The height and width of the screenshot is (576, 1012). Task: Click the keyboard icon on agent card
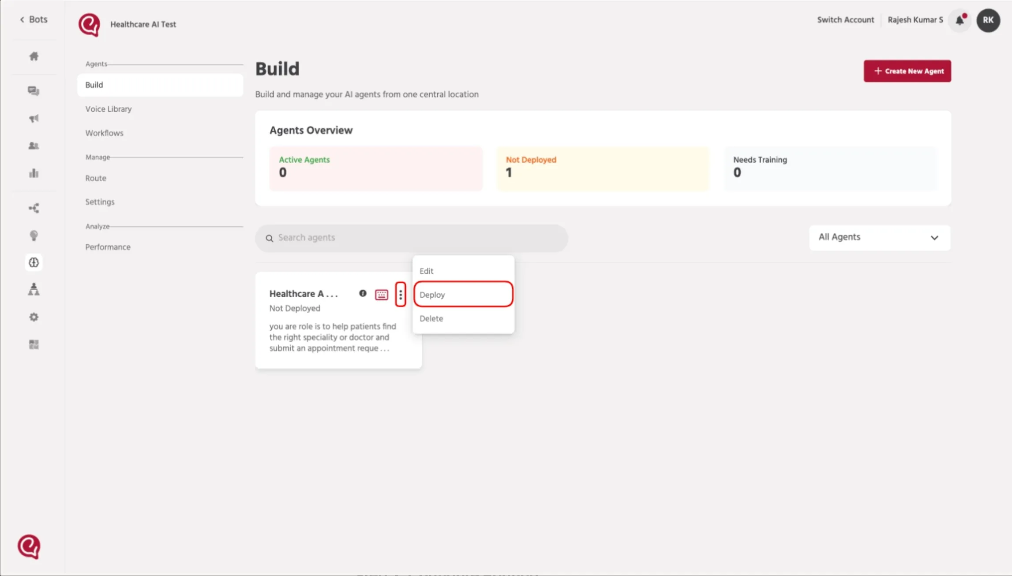[382, 295]
